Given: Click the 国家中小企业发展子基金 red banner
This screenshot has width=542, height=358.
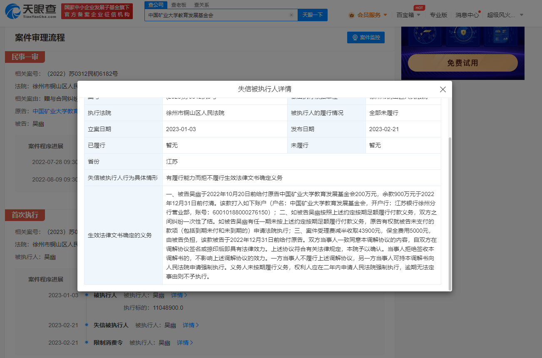Looking at the screenshot, I should (97, 11).
